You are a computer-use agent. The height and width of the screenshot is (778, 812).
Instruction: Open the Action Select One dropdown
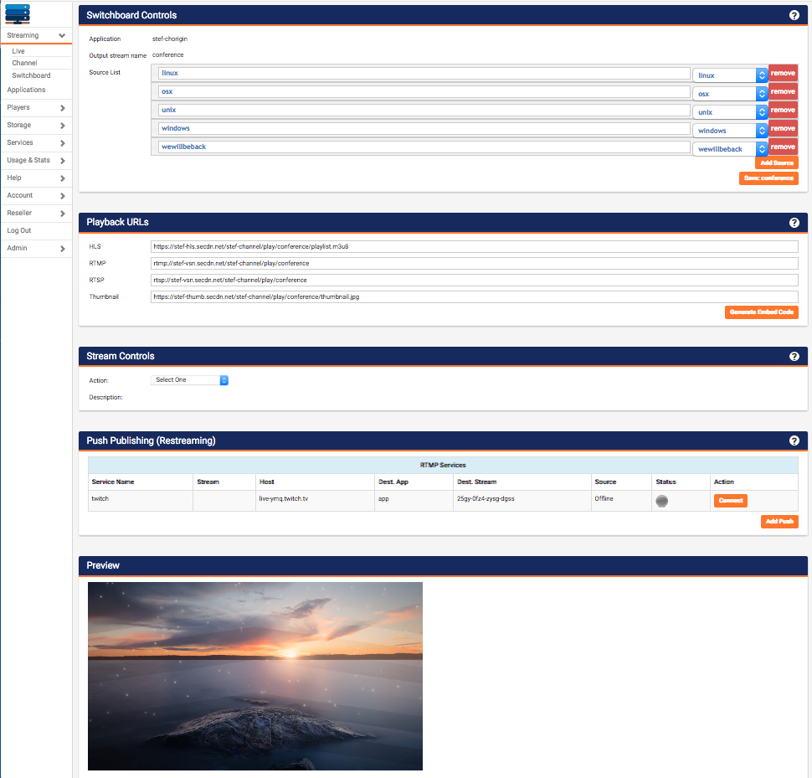190,380
